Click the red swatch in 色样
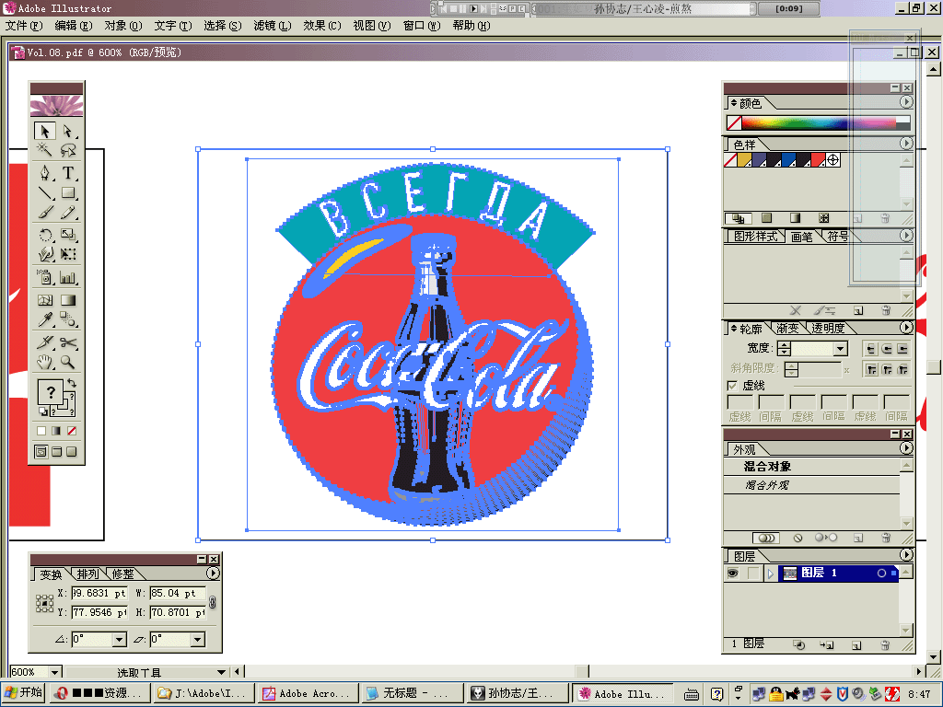 [818, 160]
